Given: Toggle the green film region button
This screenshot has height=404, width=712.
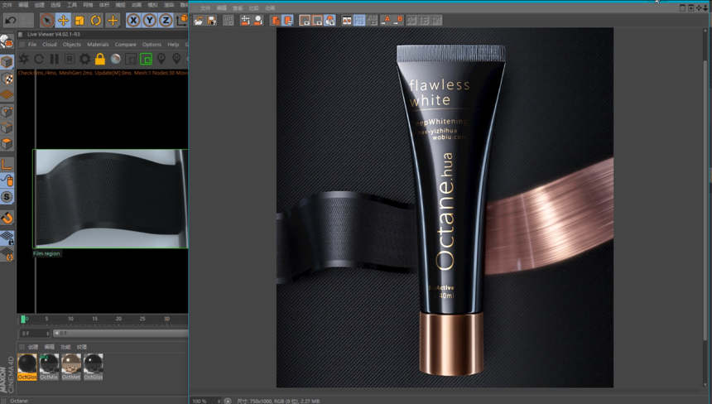Looking at the screenshot, I should pyautogui.click(x=147, y=59).
